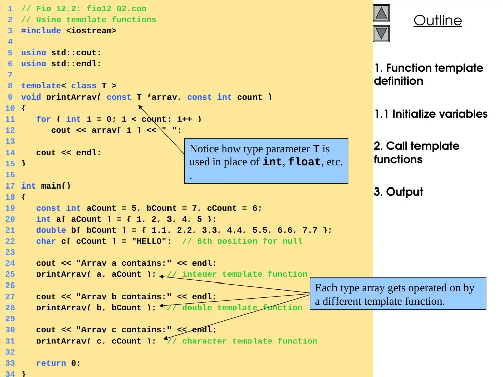Click the for loop statement on line 11
Image resolution: width=503 pixels, height=377 pixels.
coord(119,119)
